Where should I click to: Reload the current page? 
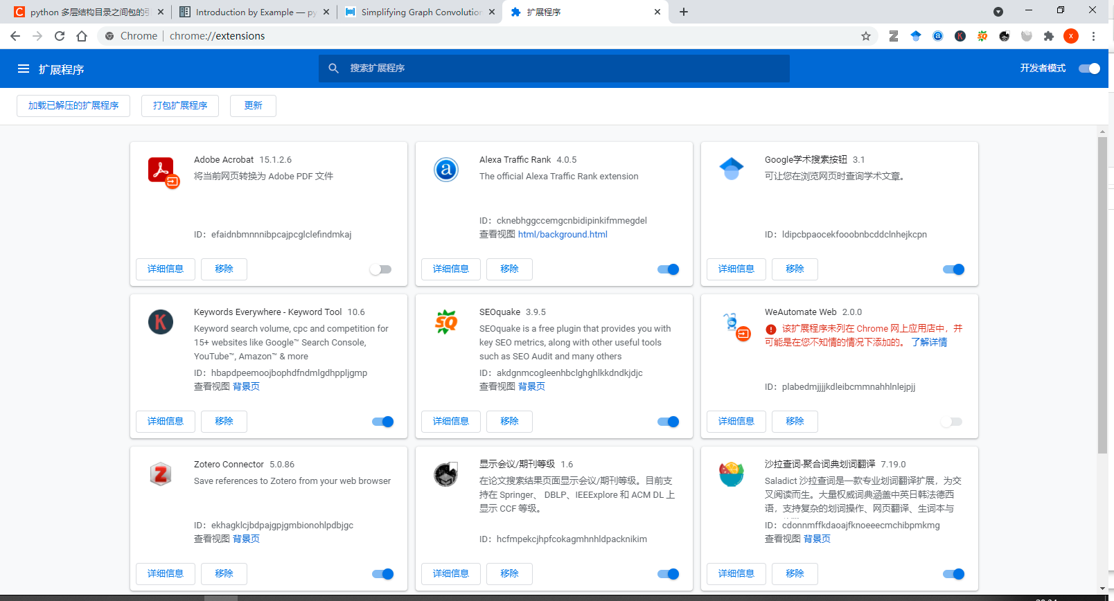[60, 36]
